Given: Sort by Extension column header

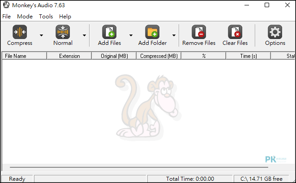Looking at the screenshot, I should pyautogui.click(x=69, y=56).
